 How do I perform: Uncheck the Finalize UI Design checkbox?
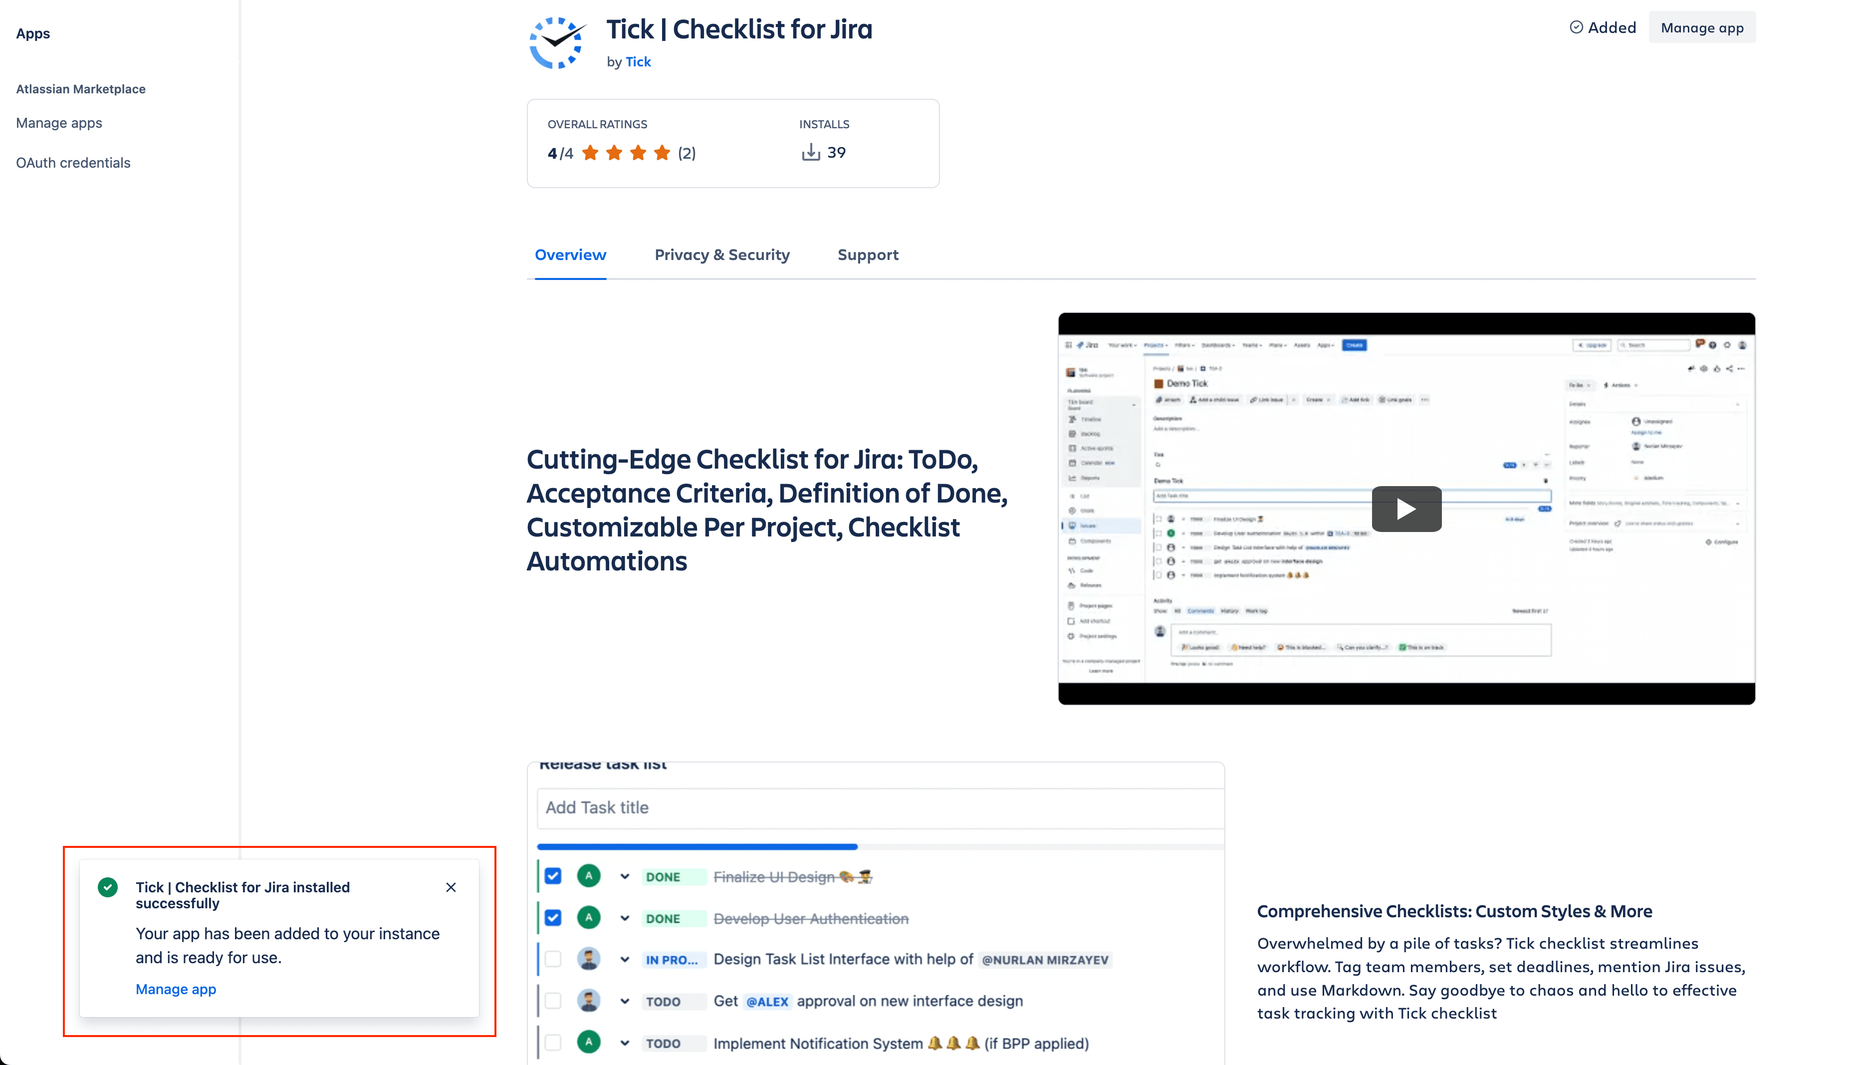[553, 876]
